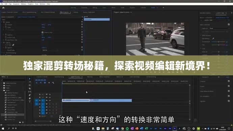Image resolution: width=233 pixels, height=131 pixels.
Task: Toggle the Curves section checkbox
Action: coord(229,86)
